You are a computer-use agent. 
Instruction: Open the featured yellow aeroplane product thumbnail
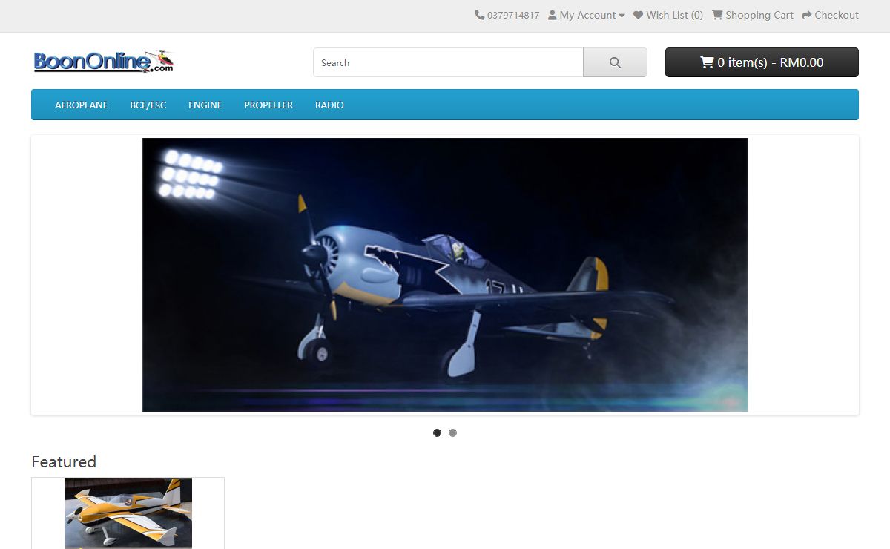click(128, 513)
